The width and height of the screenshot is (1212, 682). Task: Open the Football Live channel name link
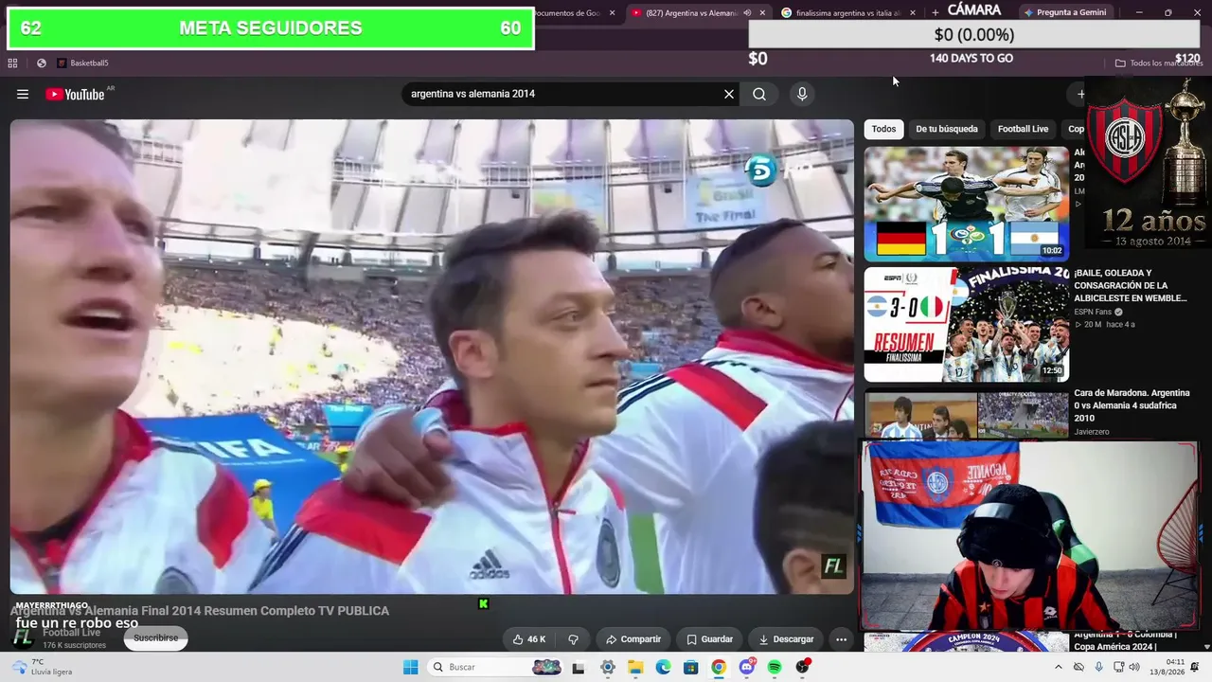pyautogui.click(x=72, y=633)
